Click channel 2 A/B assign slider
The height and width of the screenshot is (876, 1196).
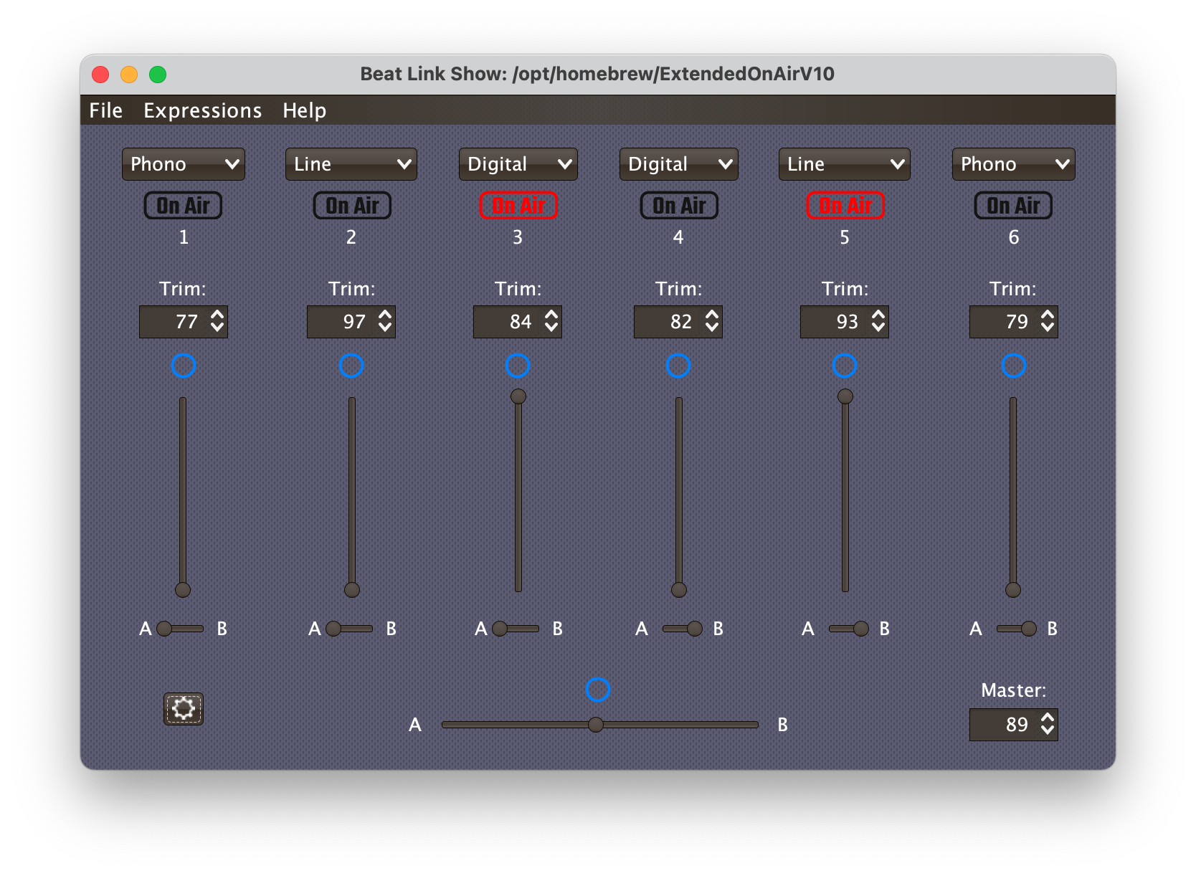click(x=350, y=629)
